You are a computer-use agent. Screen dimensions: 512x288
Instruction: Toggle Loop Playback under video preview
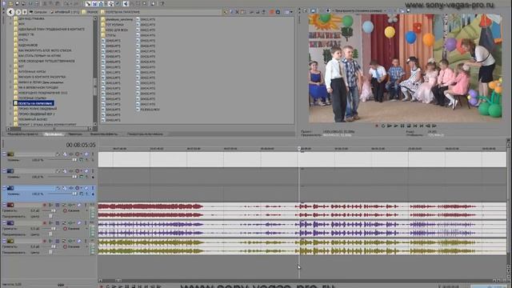(x=383, y=126)
